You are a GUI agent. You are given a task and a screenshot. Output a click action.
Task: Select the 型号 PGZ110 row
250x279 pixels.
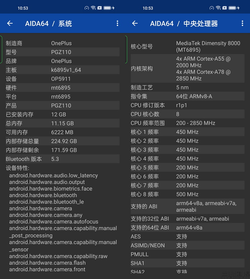point(63,52)
